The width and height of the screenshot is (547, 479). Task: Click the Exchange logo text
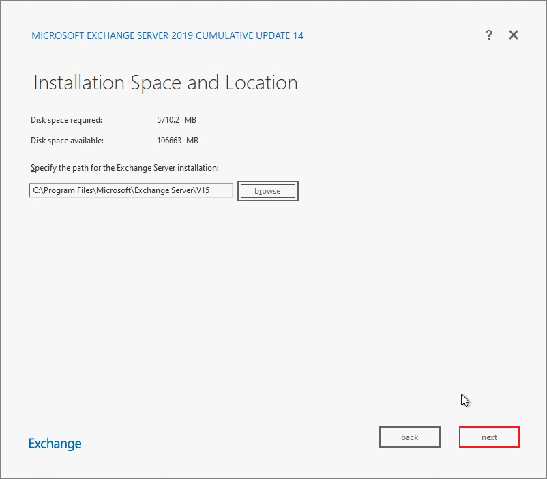pyautogui.click(x=55, y=444)
